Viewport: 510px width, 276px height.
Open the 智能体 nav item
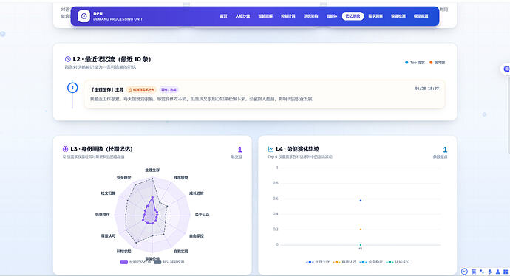coord(332,16)
